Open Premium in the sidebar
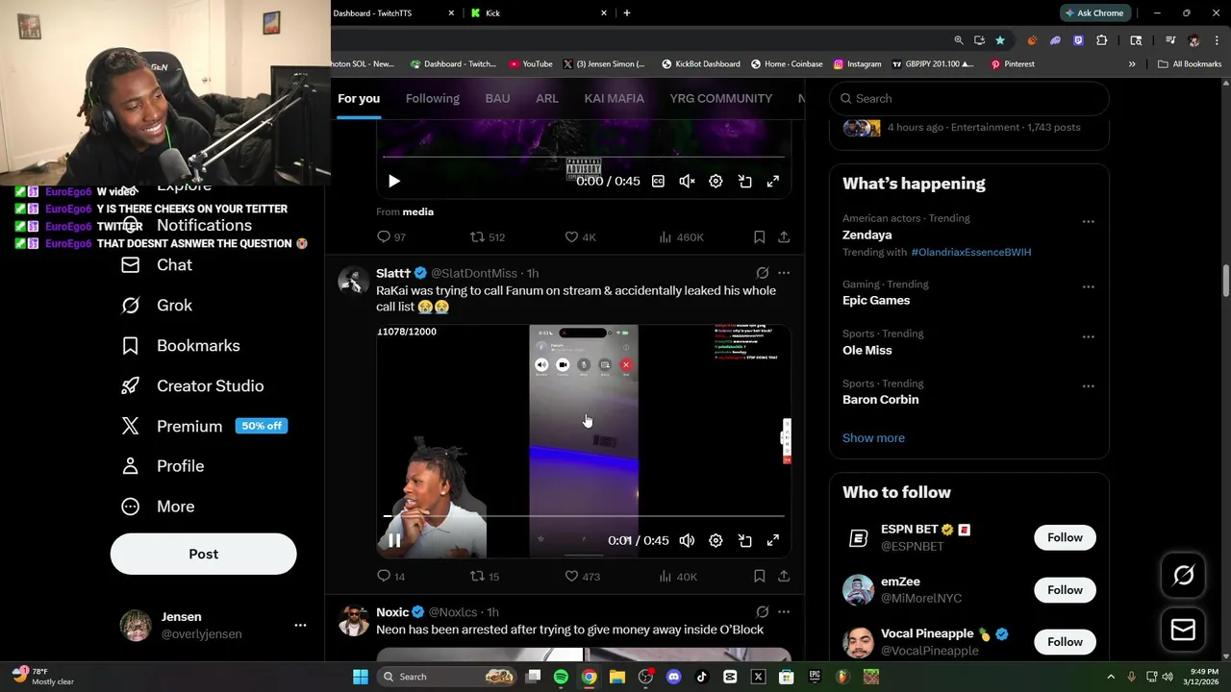Screen dimensions: 1231x692 point(204,427)
